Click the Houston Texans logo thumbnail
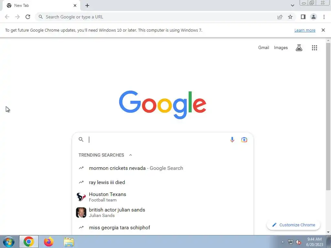 click(81, 197)
